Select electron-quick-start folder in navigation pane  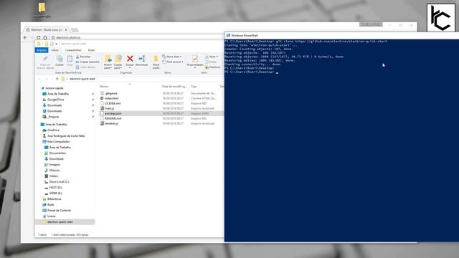click(65, 222)
